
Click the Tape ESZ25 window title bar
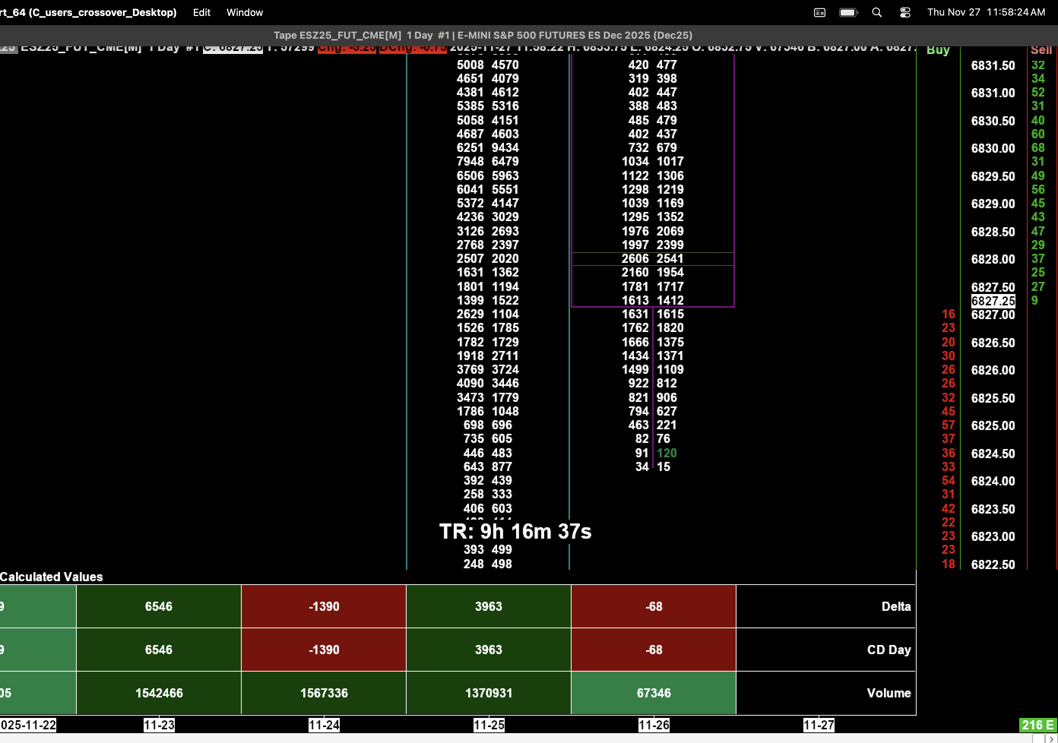tap(483, 35)
